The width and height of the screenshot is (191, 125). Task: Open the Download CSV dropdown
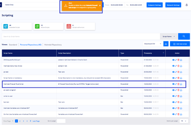coord(153,44)
